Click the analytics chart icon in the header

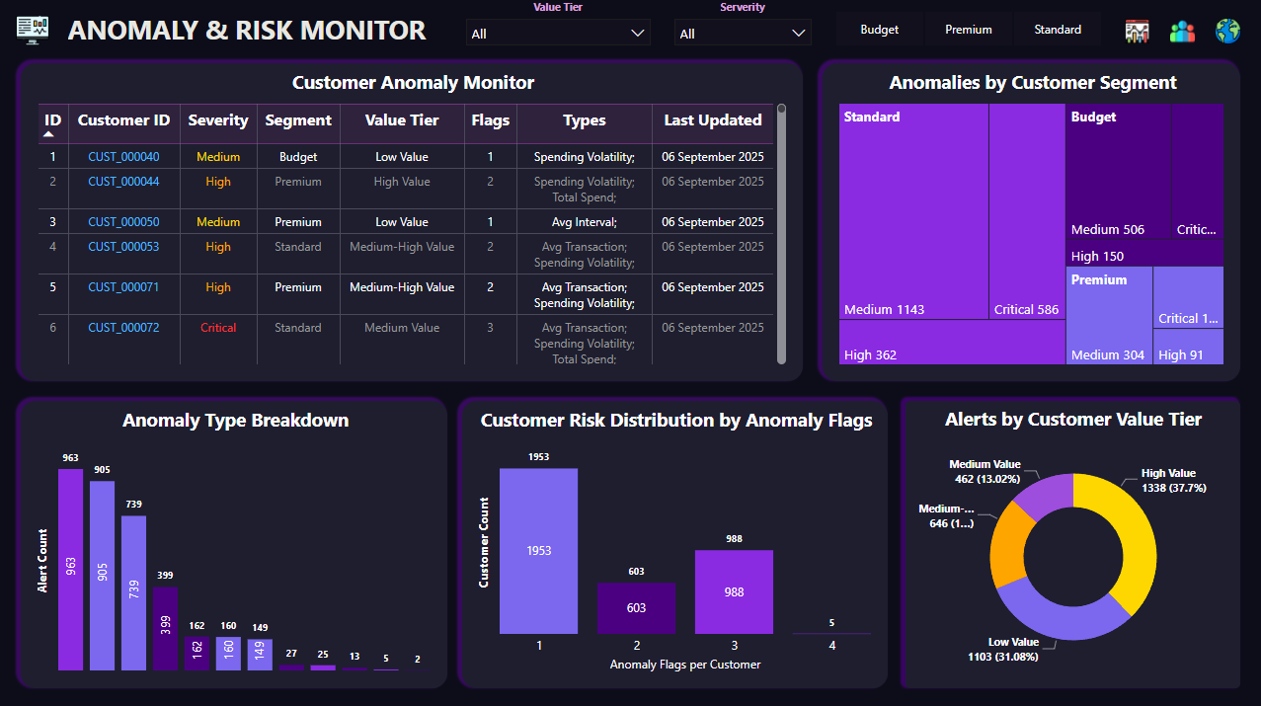coord(1137,30)
